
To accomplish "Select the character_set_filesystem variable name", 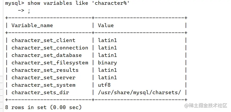I will click(x=50, y=63).
